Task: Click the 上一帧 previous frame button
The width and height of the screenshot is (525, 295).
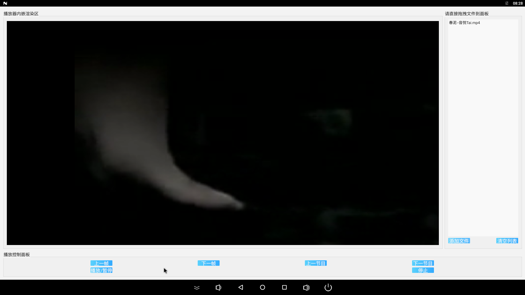Action: (101, 263)
